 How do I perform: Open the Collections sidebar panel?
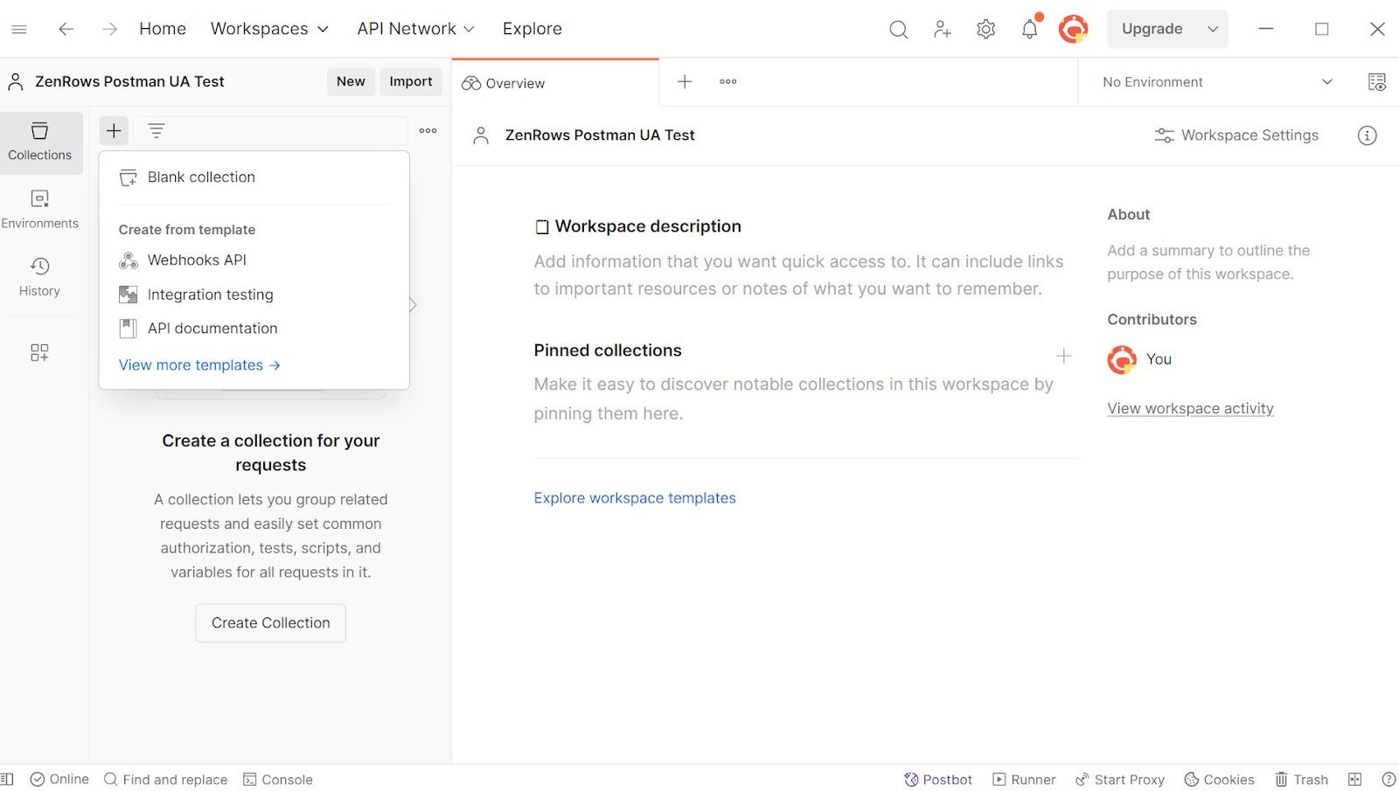coord(40,142)
